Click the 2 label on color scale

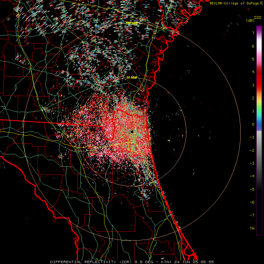(x=253, y=98)
